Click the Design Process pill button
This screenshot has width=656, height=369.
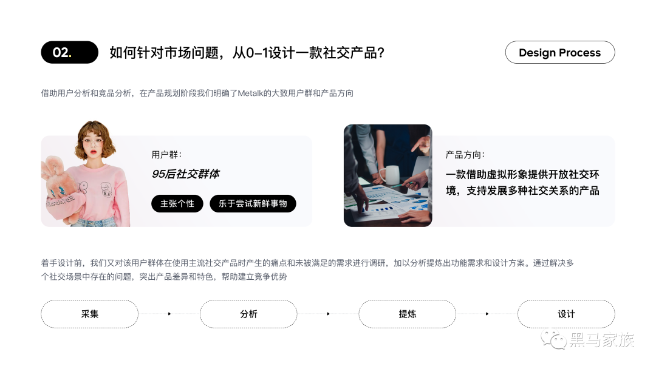pyautogui.click(x=560, y=52)
